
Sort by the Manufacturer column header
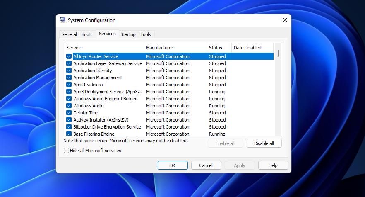click(x=175, y=48)
